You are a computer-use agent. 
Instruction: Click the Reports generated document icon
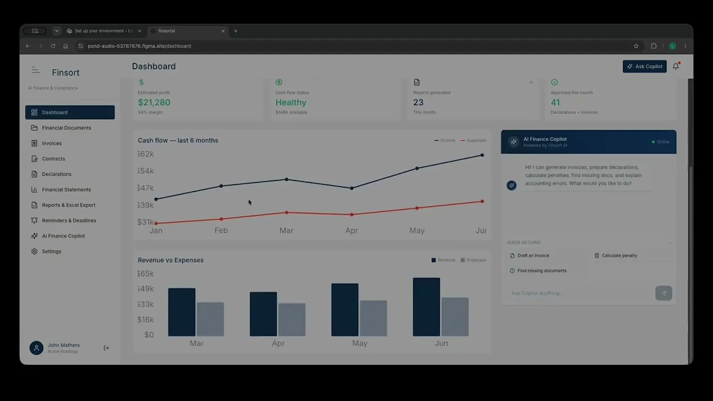click(417, 82)
